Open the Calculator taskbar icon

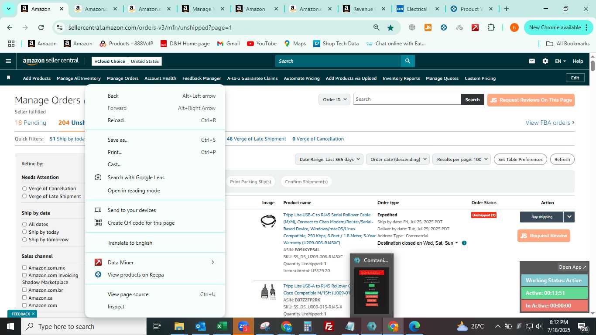tap(308, 326)
